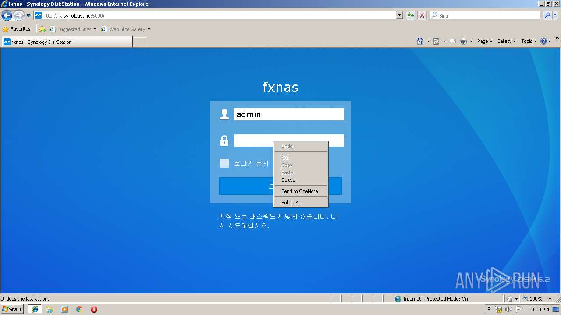Click the Read Mail icon
This screenshot has height=315, width=561.
453,41
